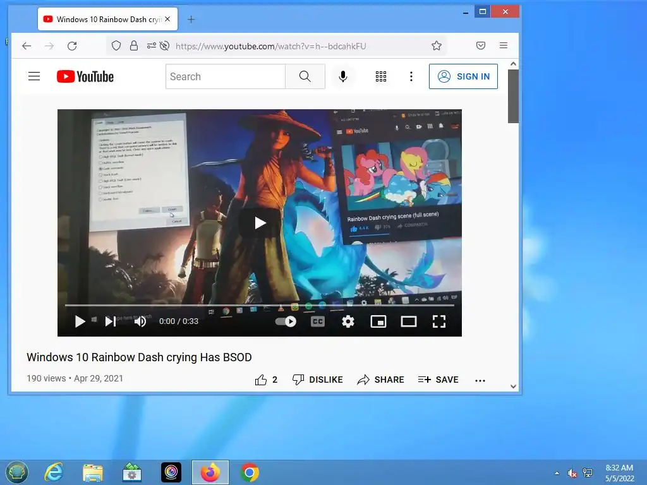The width and height of the screenshot is (647, 485).
Task: Search with your voice microphone
Action: click(x=343, y=76)
